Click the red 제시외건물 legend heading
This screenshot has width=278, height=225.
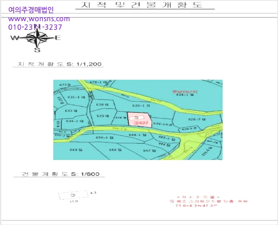(x=198, y=197)
